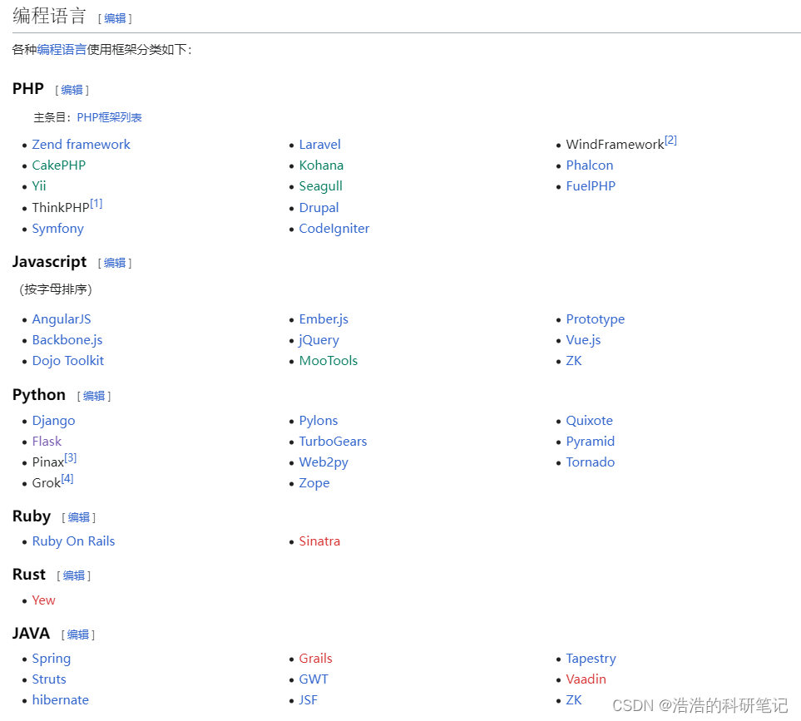Open the Zope link
Image resolution: width=801 pixels, height=721 pixels.
point(314,483)
